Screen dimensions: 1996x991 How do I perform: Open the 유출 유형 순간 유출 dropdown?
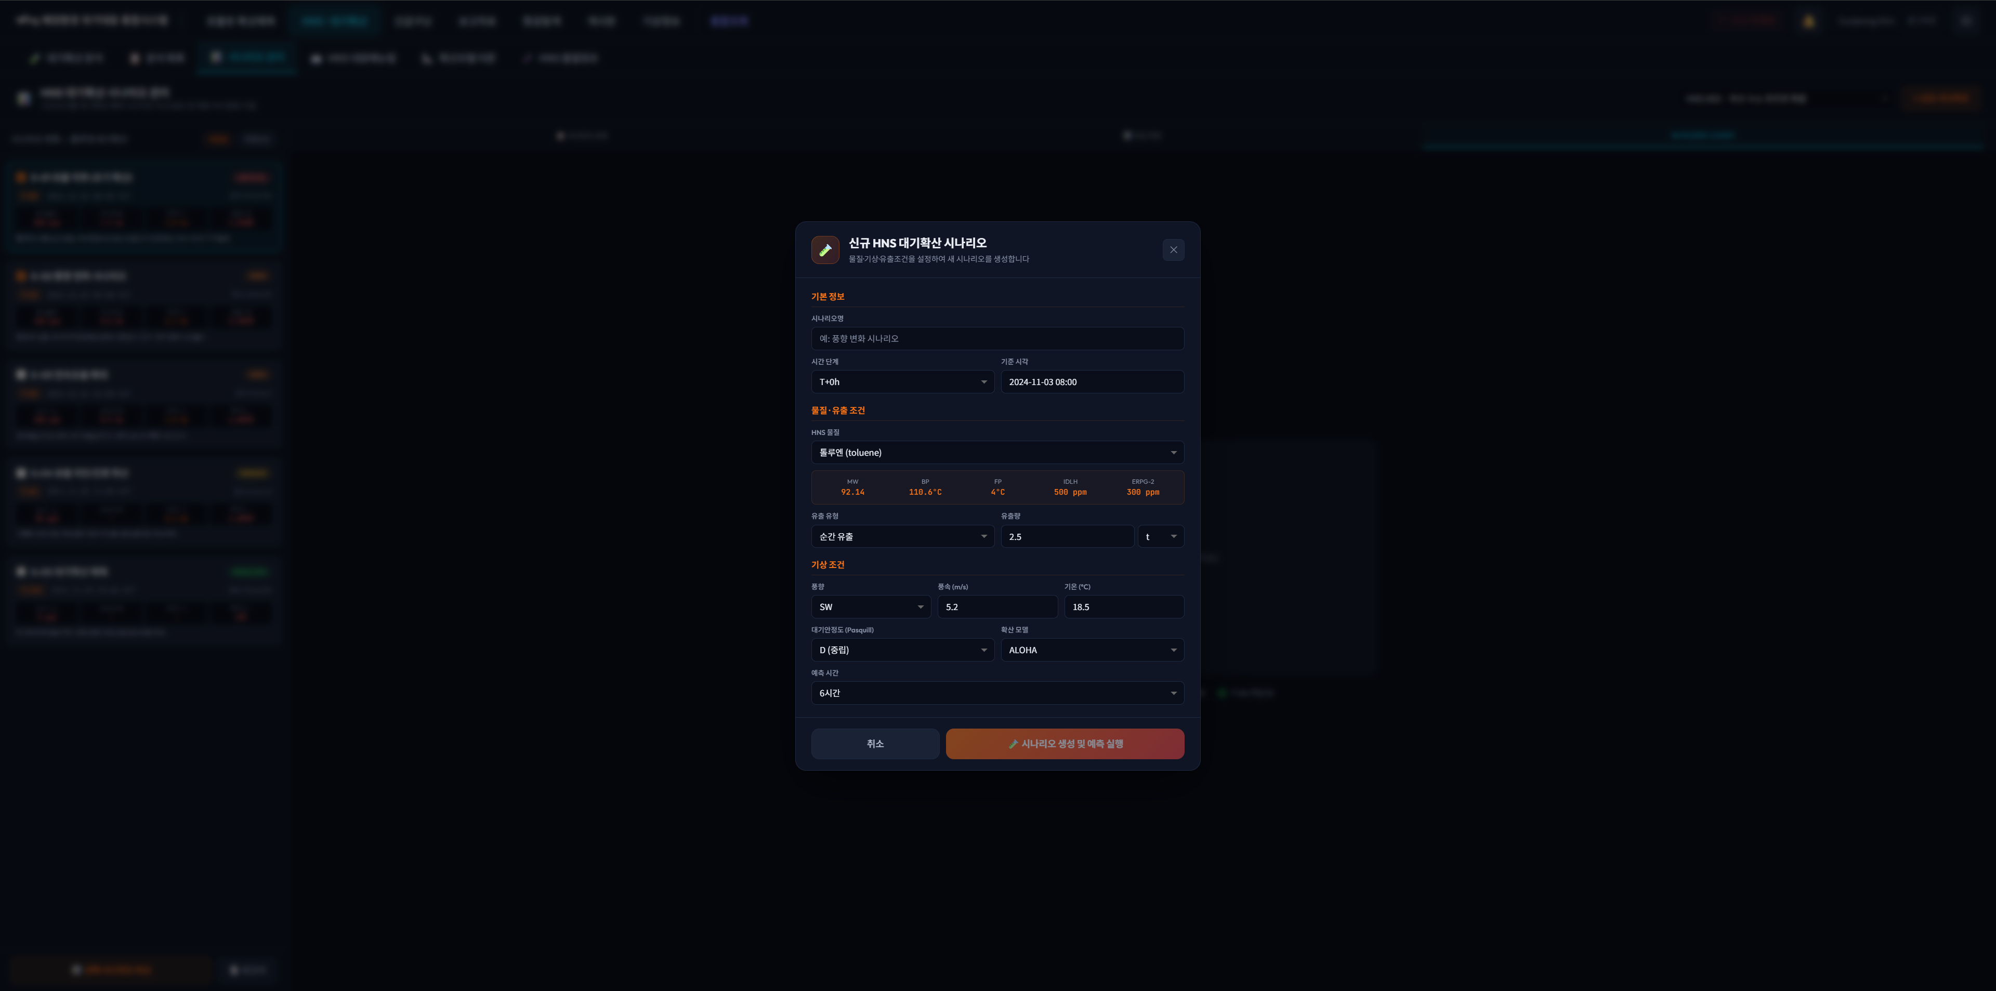902,537
